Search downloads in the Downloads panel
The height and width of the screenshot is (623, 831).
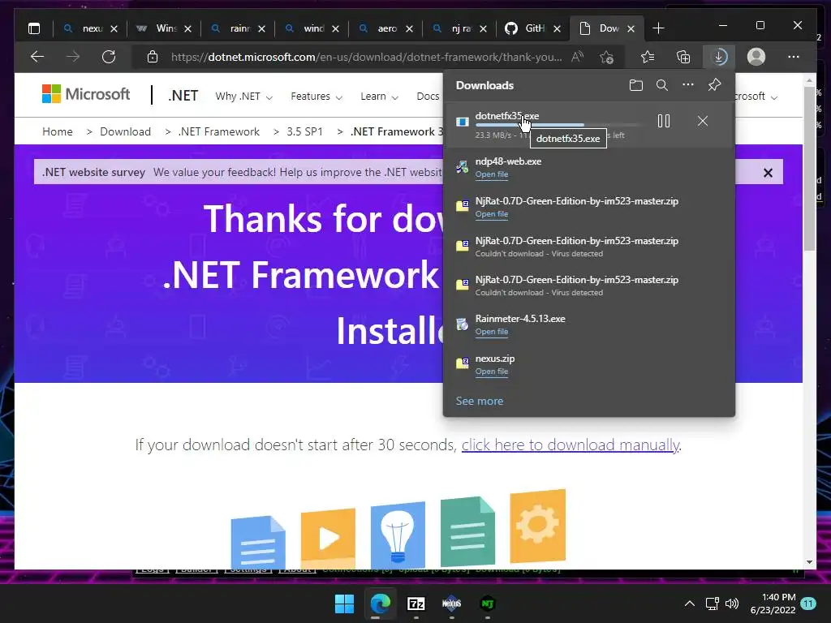(662, 85)
